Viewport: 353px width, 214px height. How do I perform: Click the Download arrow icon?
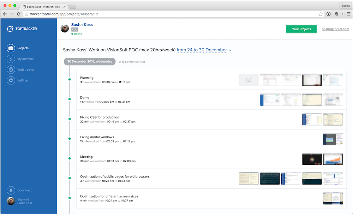tap(11, 190)
